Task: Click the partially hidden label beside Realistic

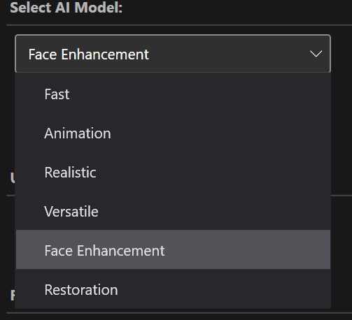Action: coord(13,178)
